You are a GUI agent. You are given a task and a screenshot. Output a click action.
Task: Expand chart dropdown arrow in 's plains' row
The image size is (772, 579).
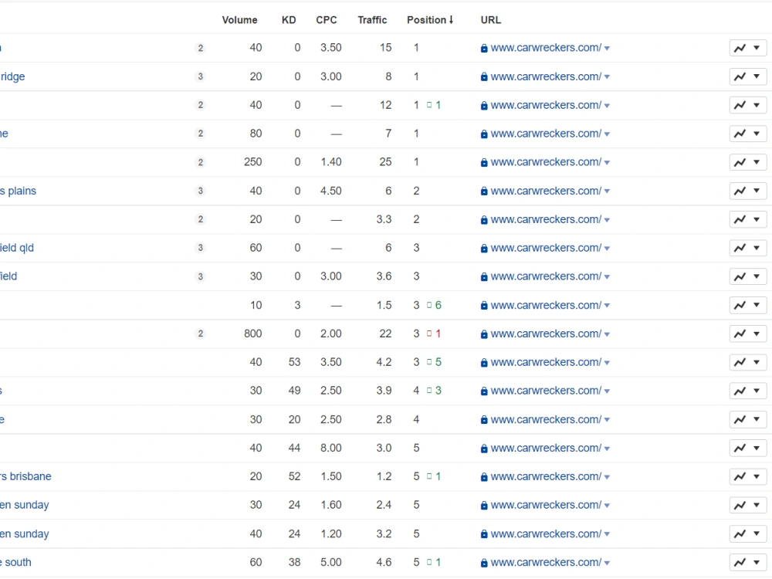(757, 191)
